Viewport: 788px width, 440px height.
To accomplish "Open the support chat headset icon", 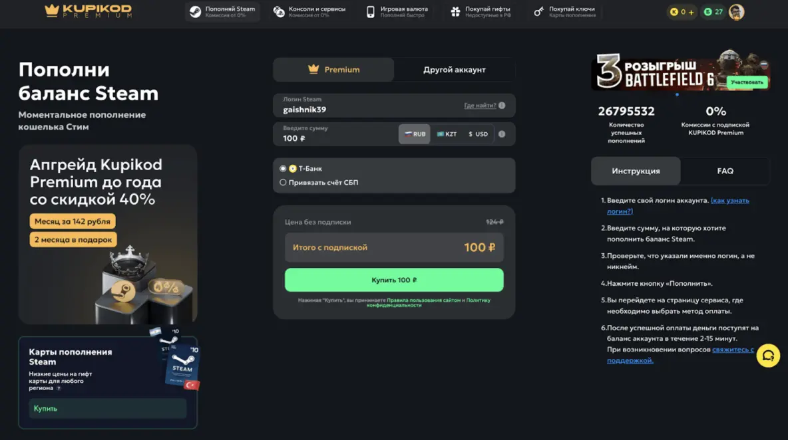I will point(768,356).
